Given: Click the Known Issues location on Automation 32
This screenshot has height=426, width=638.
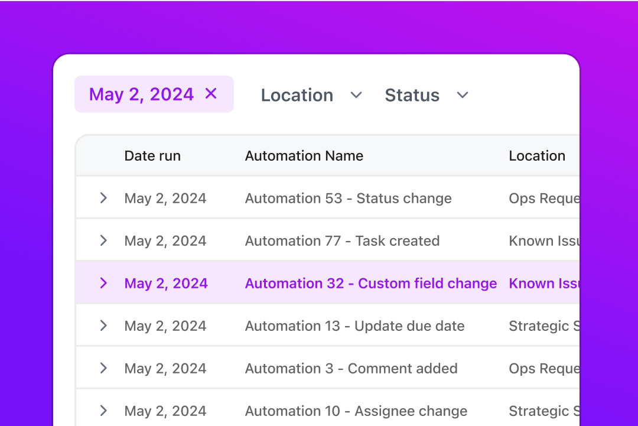Looking at the screenshot, I should tap(544, 283).
